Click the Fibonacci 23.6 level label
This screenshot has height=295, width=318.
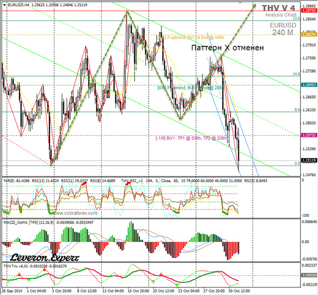tap(296, 19)
